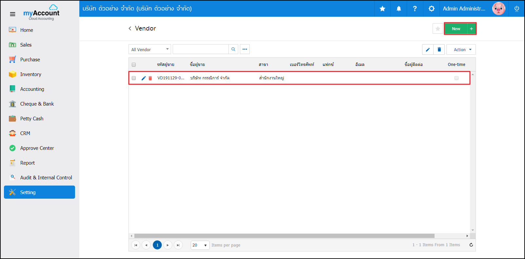
Task: Delete the VD191129 row with trash icon
Action: (150, 78)
